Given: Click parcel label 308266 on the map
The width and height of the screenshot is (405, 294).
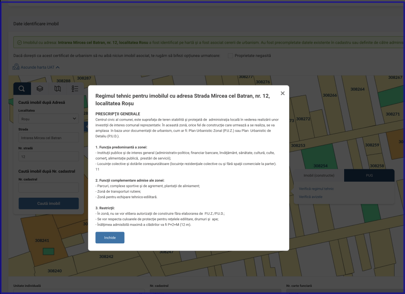Looking at the screenshot, I should point(330,95).
